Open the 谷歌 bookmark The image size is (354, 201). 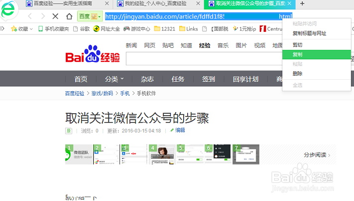[x=82, y=29]
